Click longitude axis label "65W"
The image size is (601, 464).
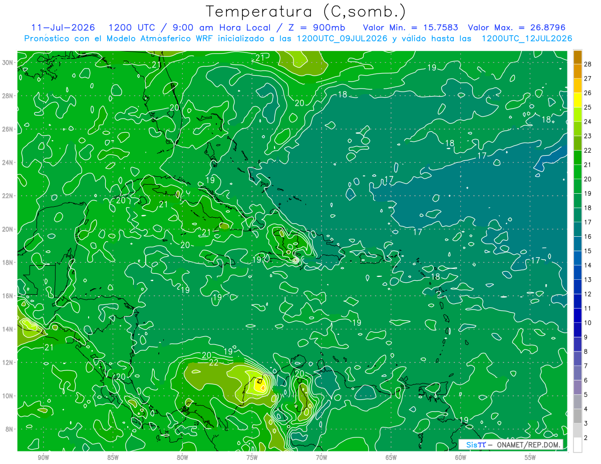(391, 457)
